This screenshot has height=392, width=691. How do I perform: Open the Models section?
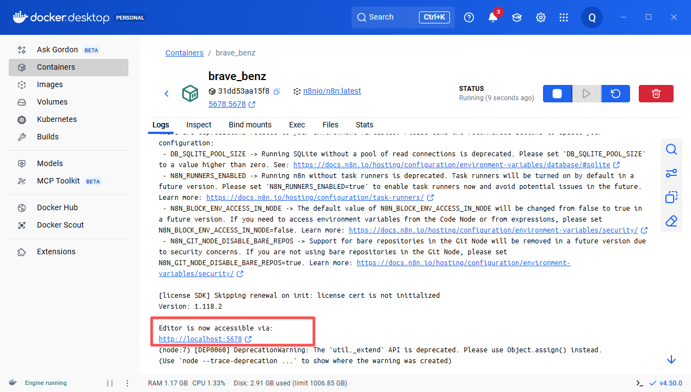point(69,163)
